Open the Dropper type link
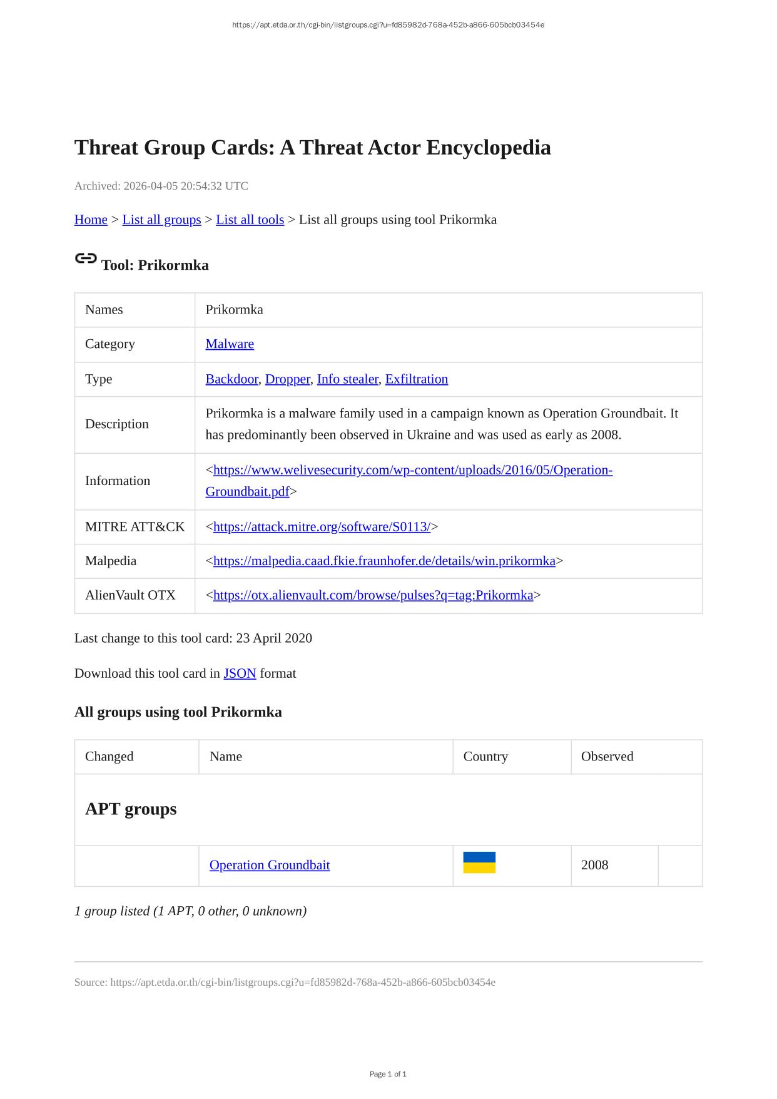Image resolution: width=777 pixels, height=1099 pixels. click(287, 379)
